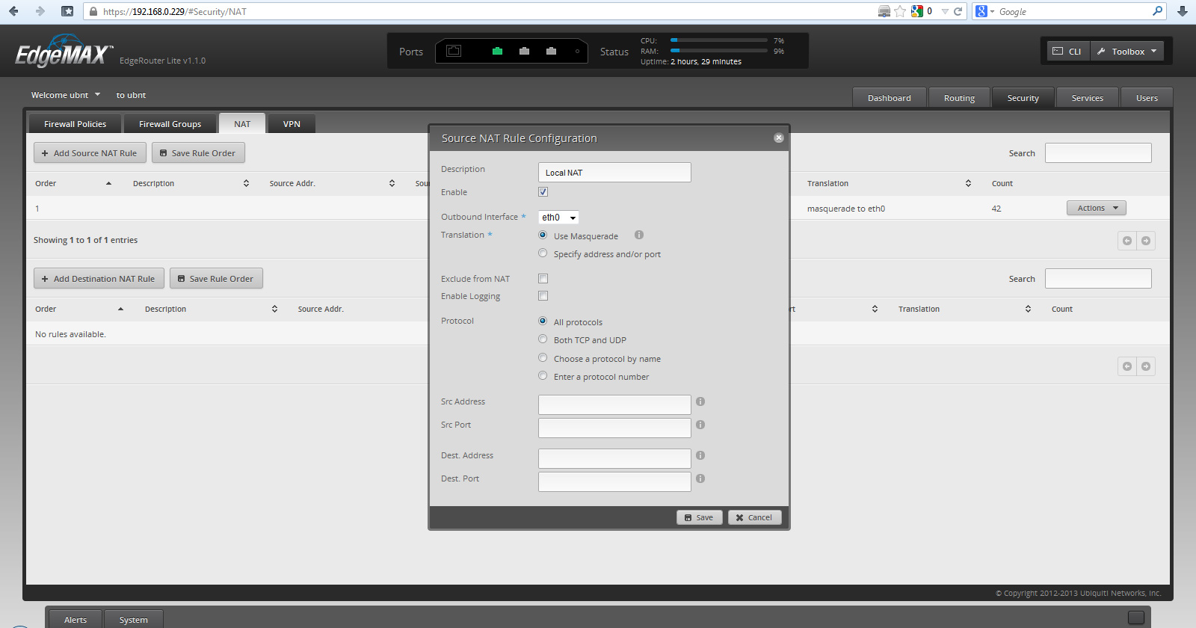Click the Dest. Address info icon
Viewport: 1196px width, 628px height.
tap(700, 455)
